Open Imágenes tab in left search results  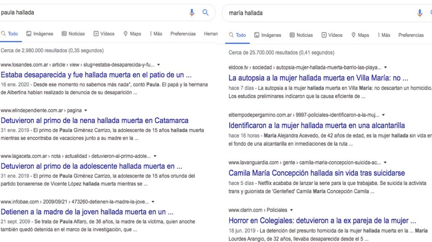[x=40, y=34]
